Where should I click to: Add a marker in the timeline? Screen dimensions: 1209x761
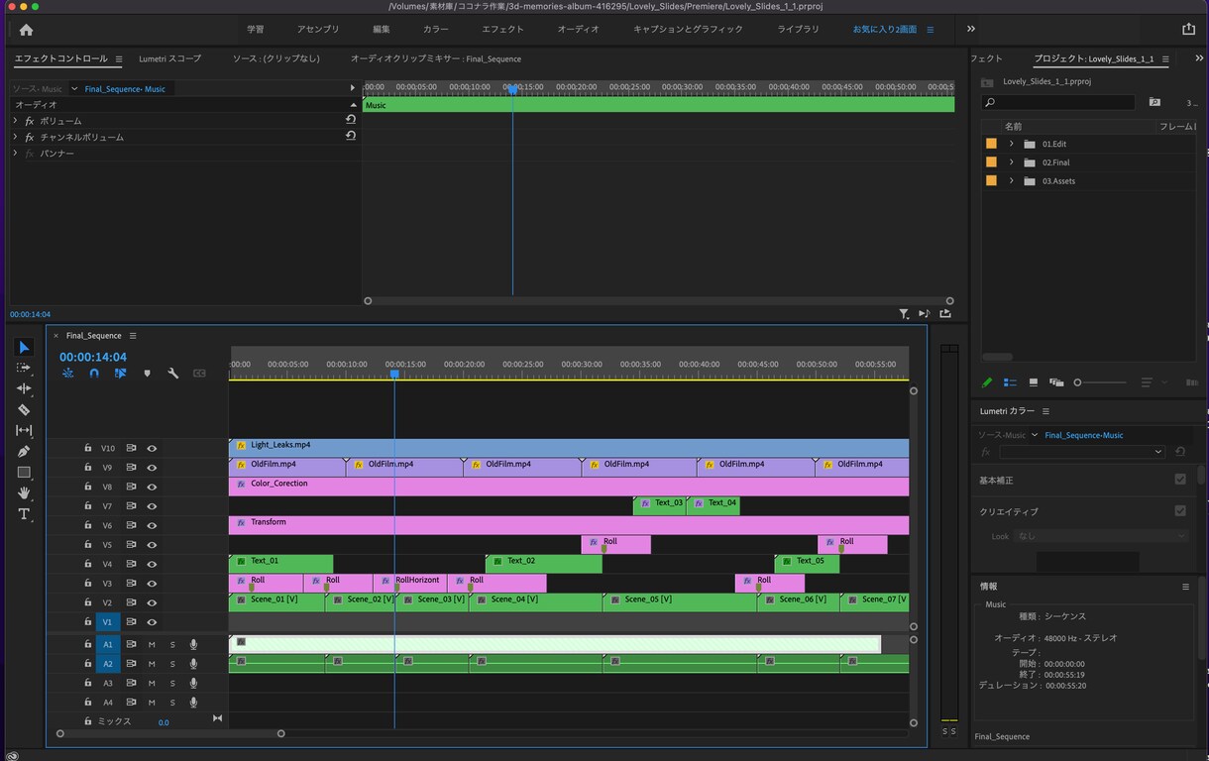148,374
